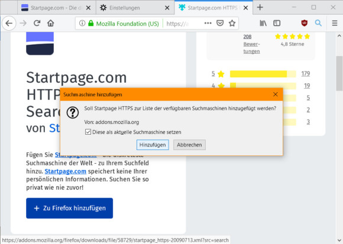
Task: Open the Firefox hamburger menu
Action: click(335, 23)
